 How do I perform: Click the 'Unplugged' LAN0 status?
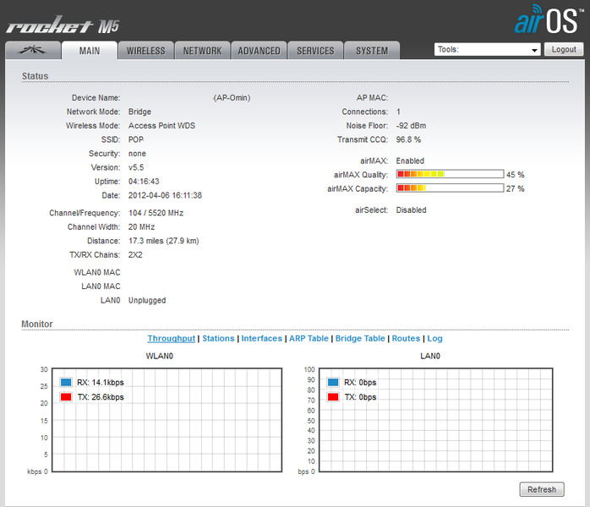pyautogui.click(x=147, y=300)
